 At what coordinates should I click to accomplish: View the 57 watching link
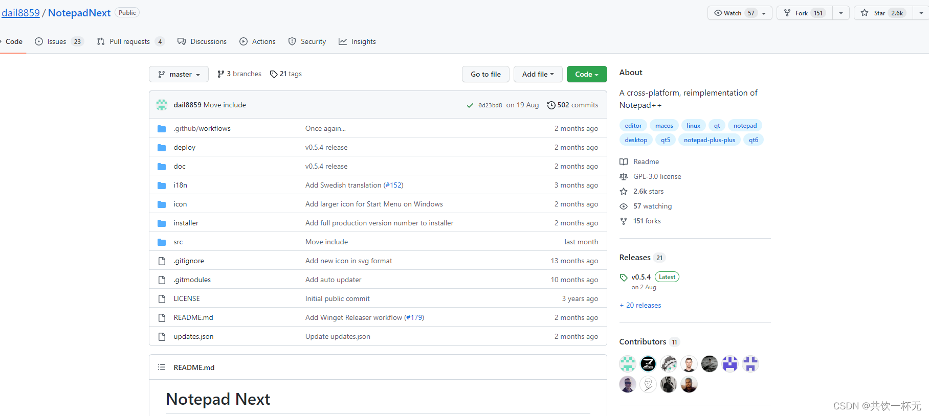646,206
